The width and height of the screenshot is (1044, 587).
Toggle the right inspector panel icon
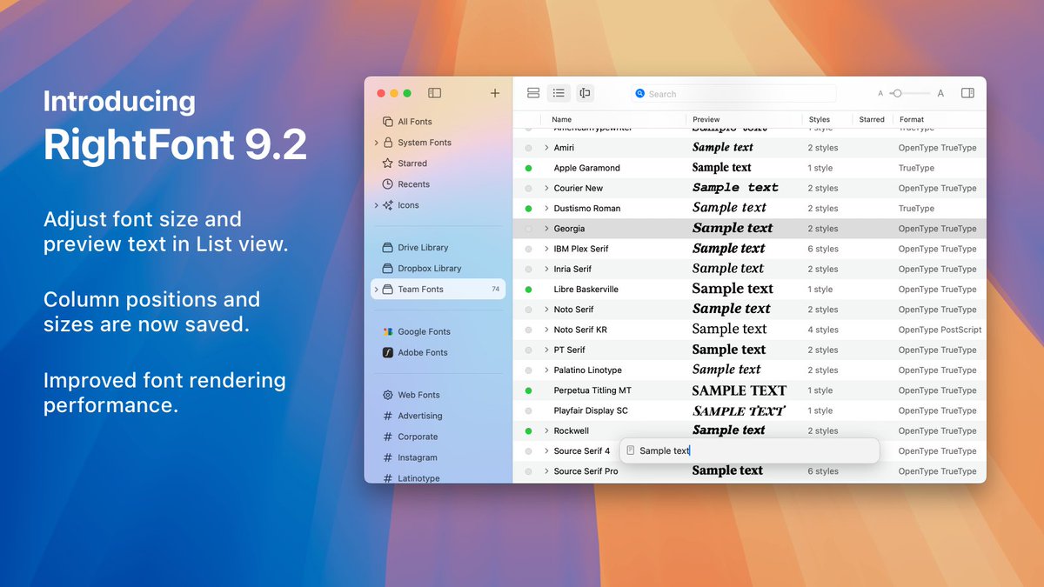[x=967, y=93]
